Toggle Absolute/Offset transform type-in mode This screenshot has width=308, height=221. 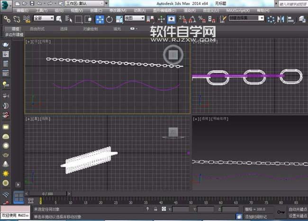[164, 209]
